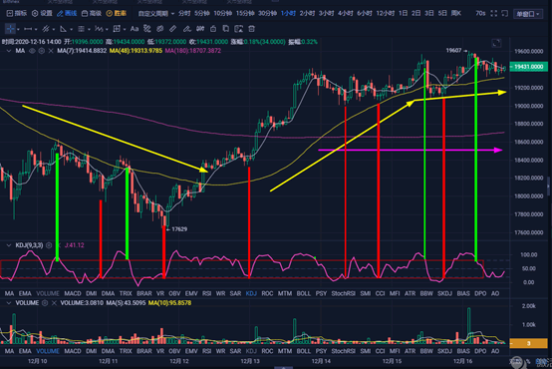This screenshot has height=369, width=552.
Task: Select RSI in the upper indicator row
Action: pyautogui.click(x=206, y=293)
